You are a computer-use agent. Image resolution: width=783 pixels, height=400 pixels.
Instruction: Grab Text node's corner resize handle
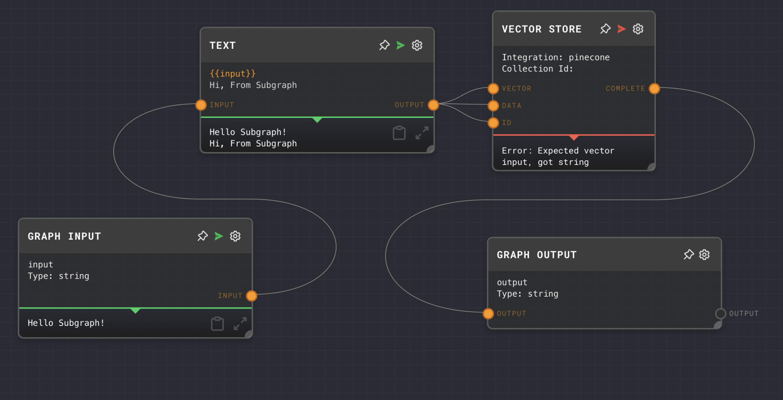430,149
